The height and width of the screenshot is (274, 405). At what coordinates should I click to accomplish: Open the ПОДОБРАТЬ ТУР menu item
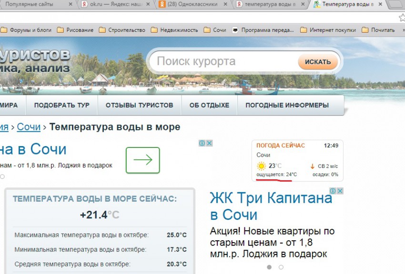tap(61, 105)
